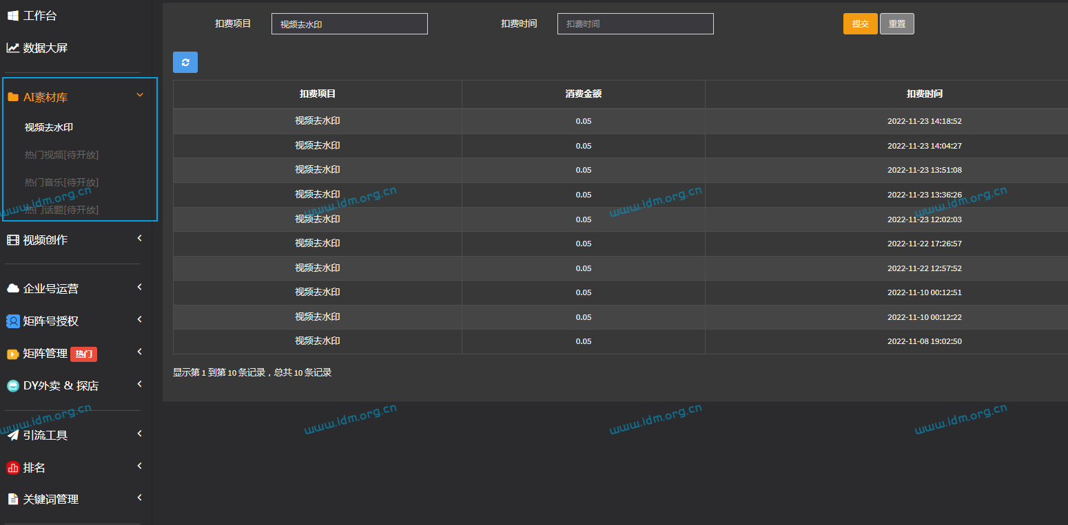Click 0.05 amount in the 14:04:27 row
The image size is (1068, 525).
click(x=584, y=146)
